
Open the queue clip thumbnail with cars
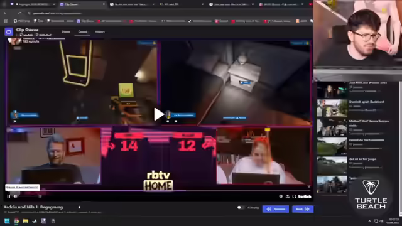(x=332, y=127)
